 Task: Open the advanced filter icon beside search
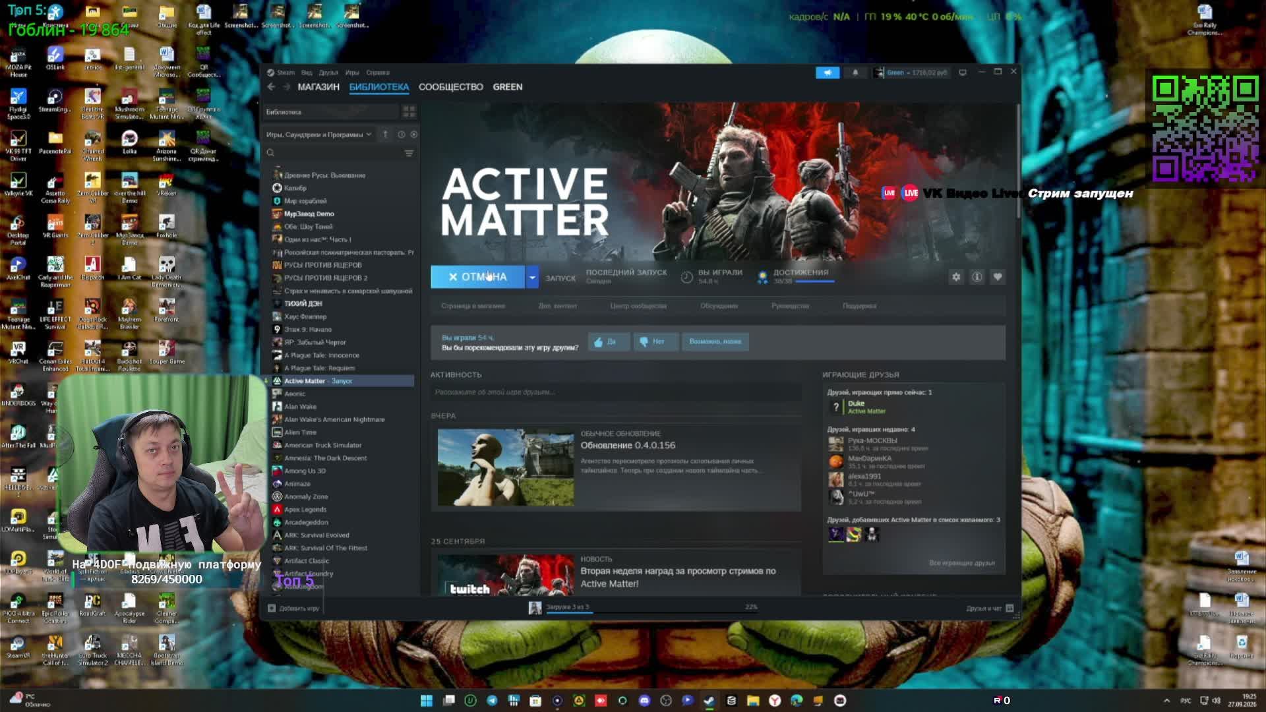[x=409, y=153]
